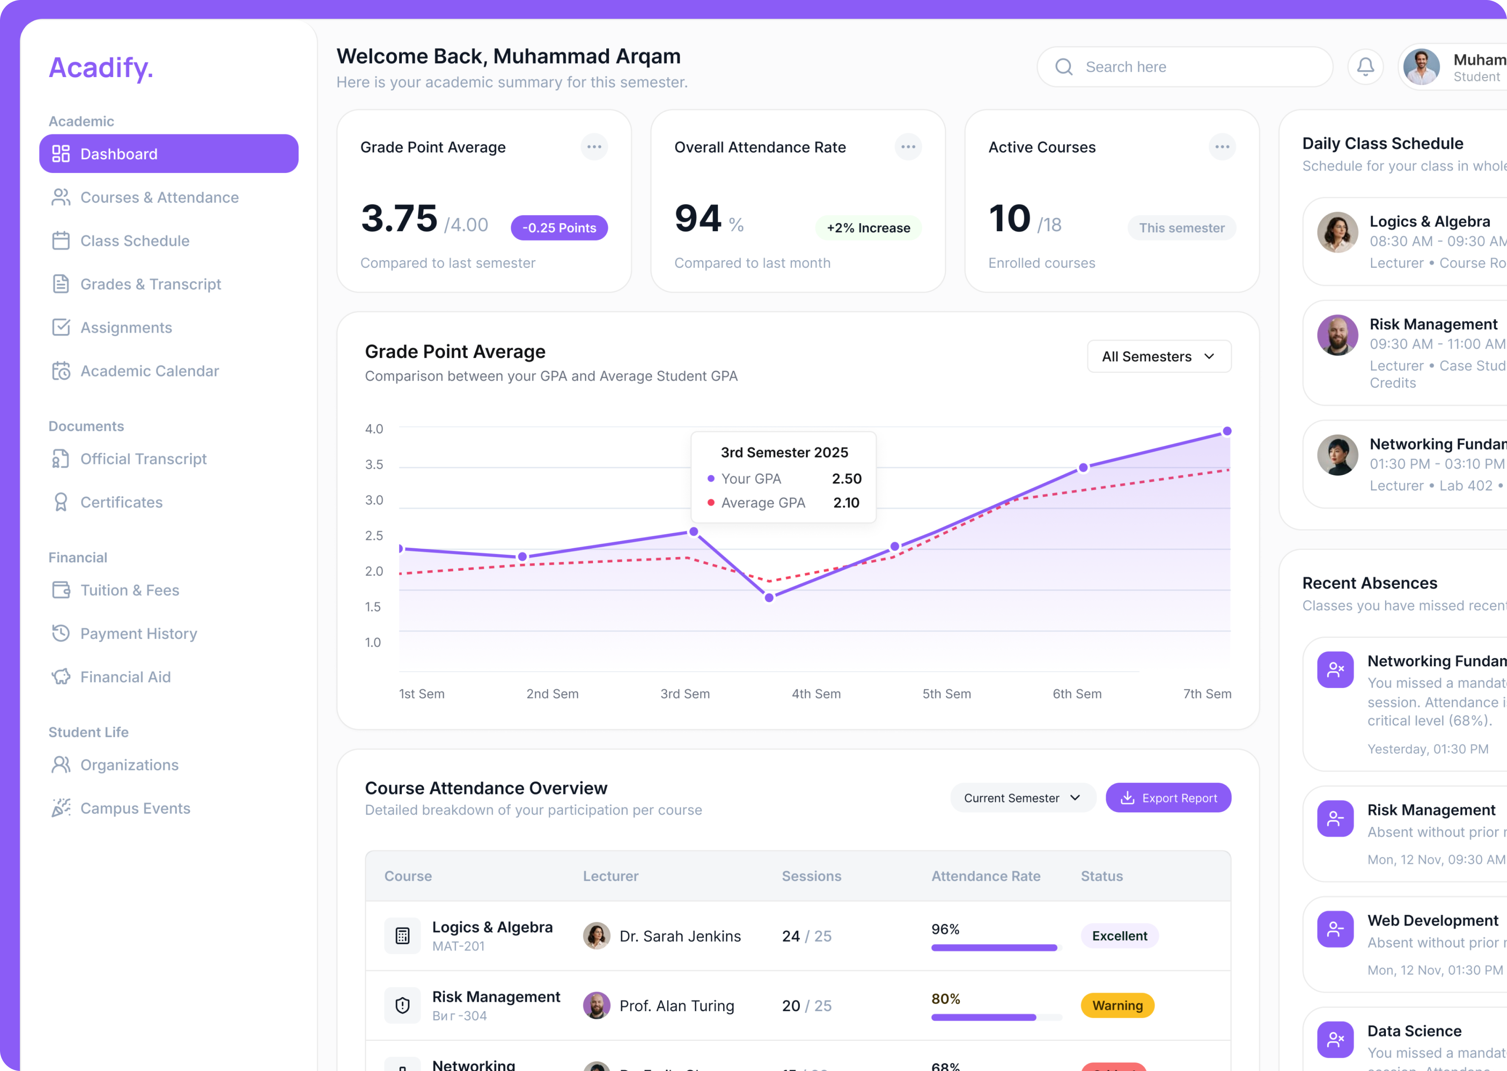Click the Networking Fundamentals absence icon
Screen dimensions: 1507x1071
(x=1335, y=670)
